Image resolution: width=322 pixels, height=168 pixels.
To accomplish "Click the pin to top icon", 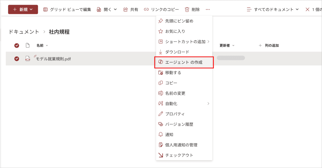I will [160, 21].
